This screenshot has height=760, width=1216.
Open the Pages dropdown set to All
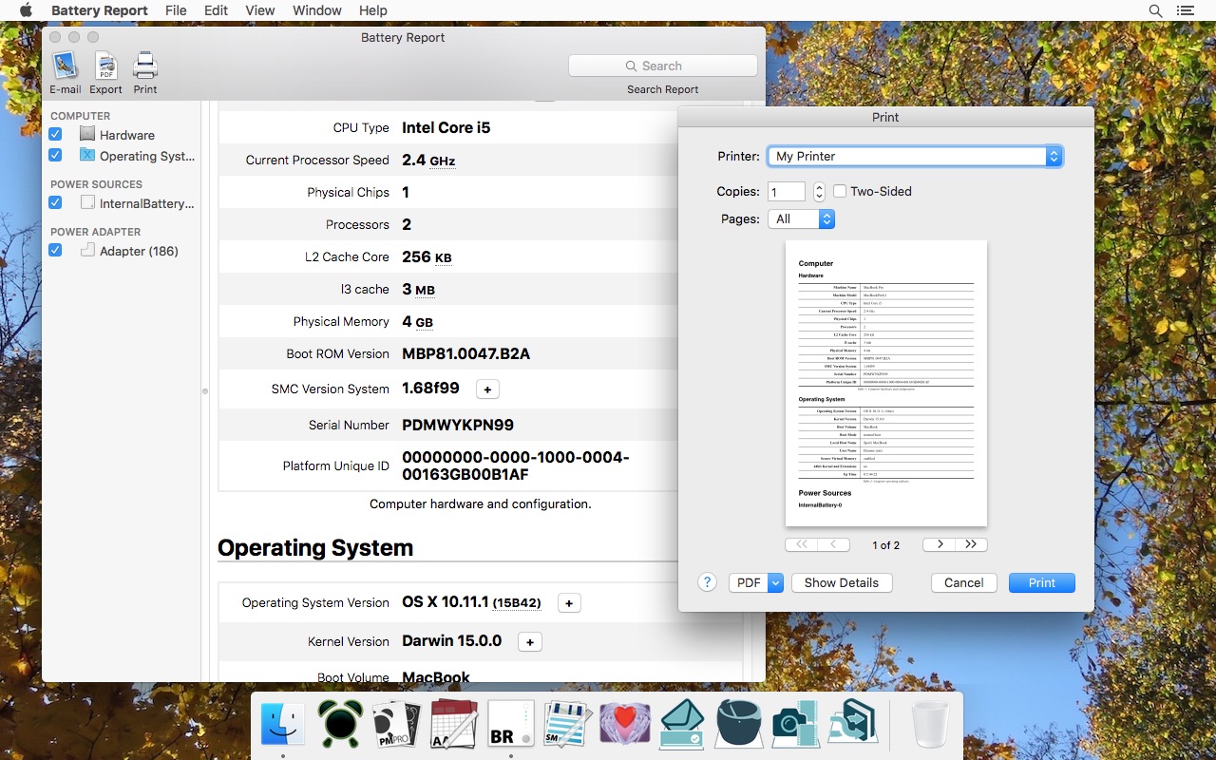pos(801,218)
